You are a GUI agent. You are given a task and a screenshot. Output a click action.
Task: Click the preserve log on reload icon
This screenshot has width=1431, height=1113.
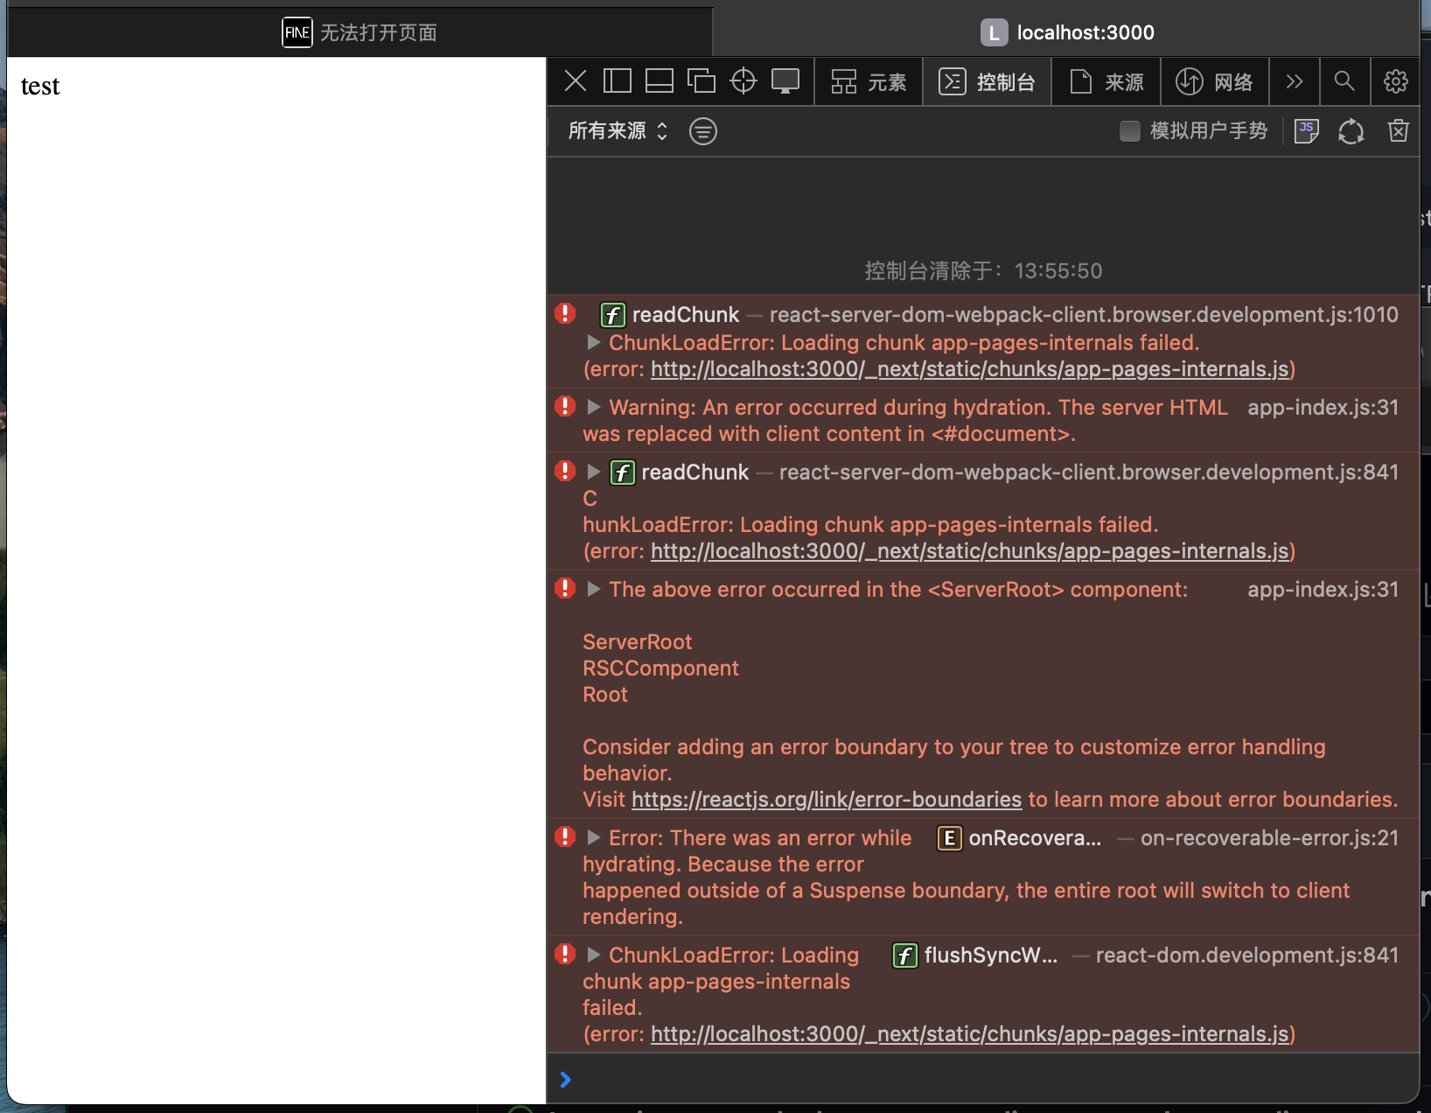click(1351, 131)
